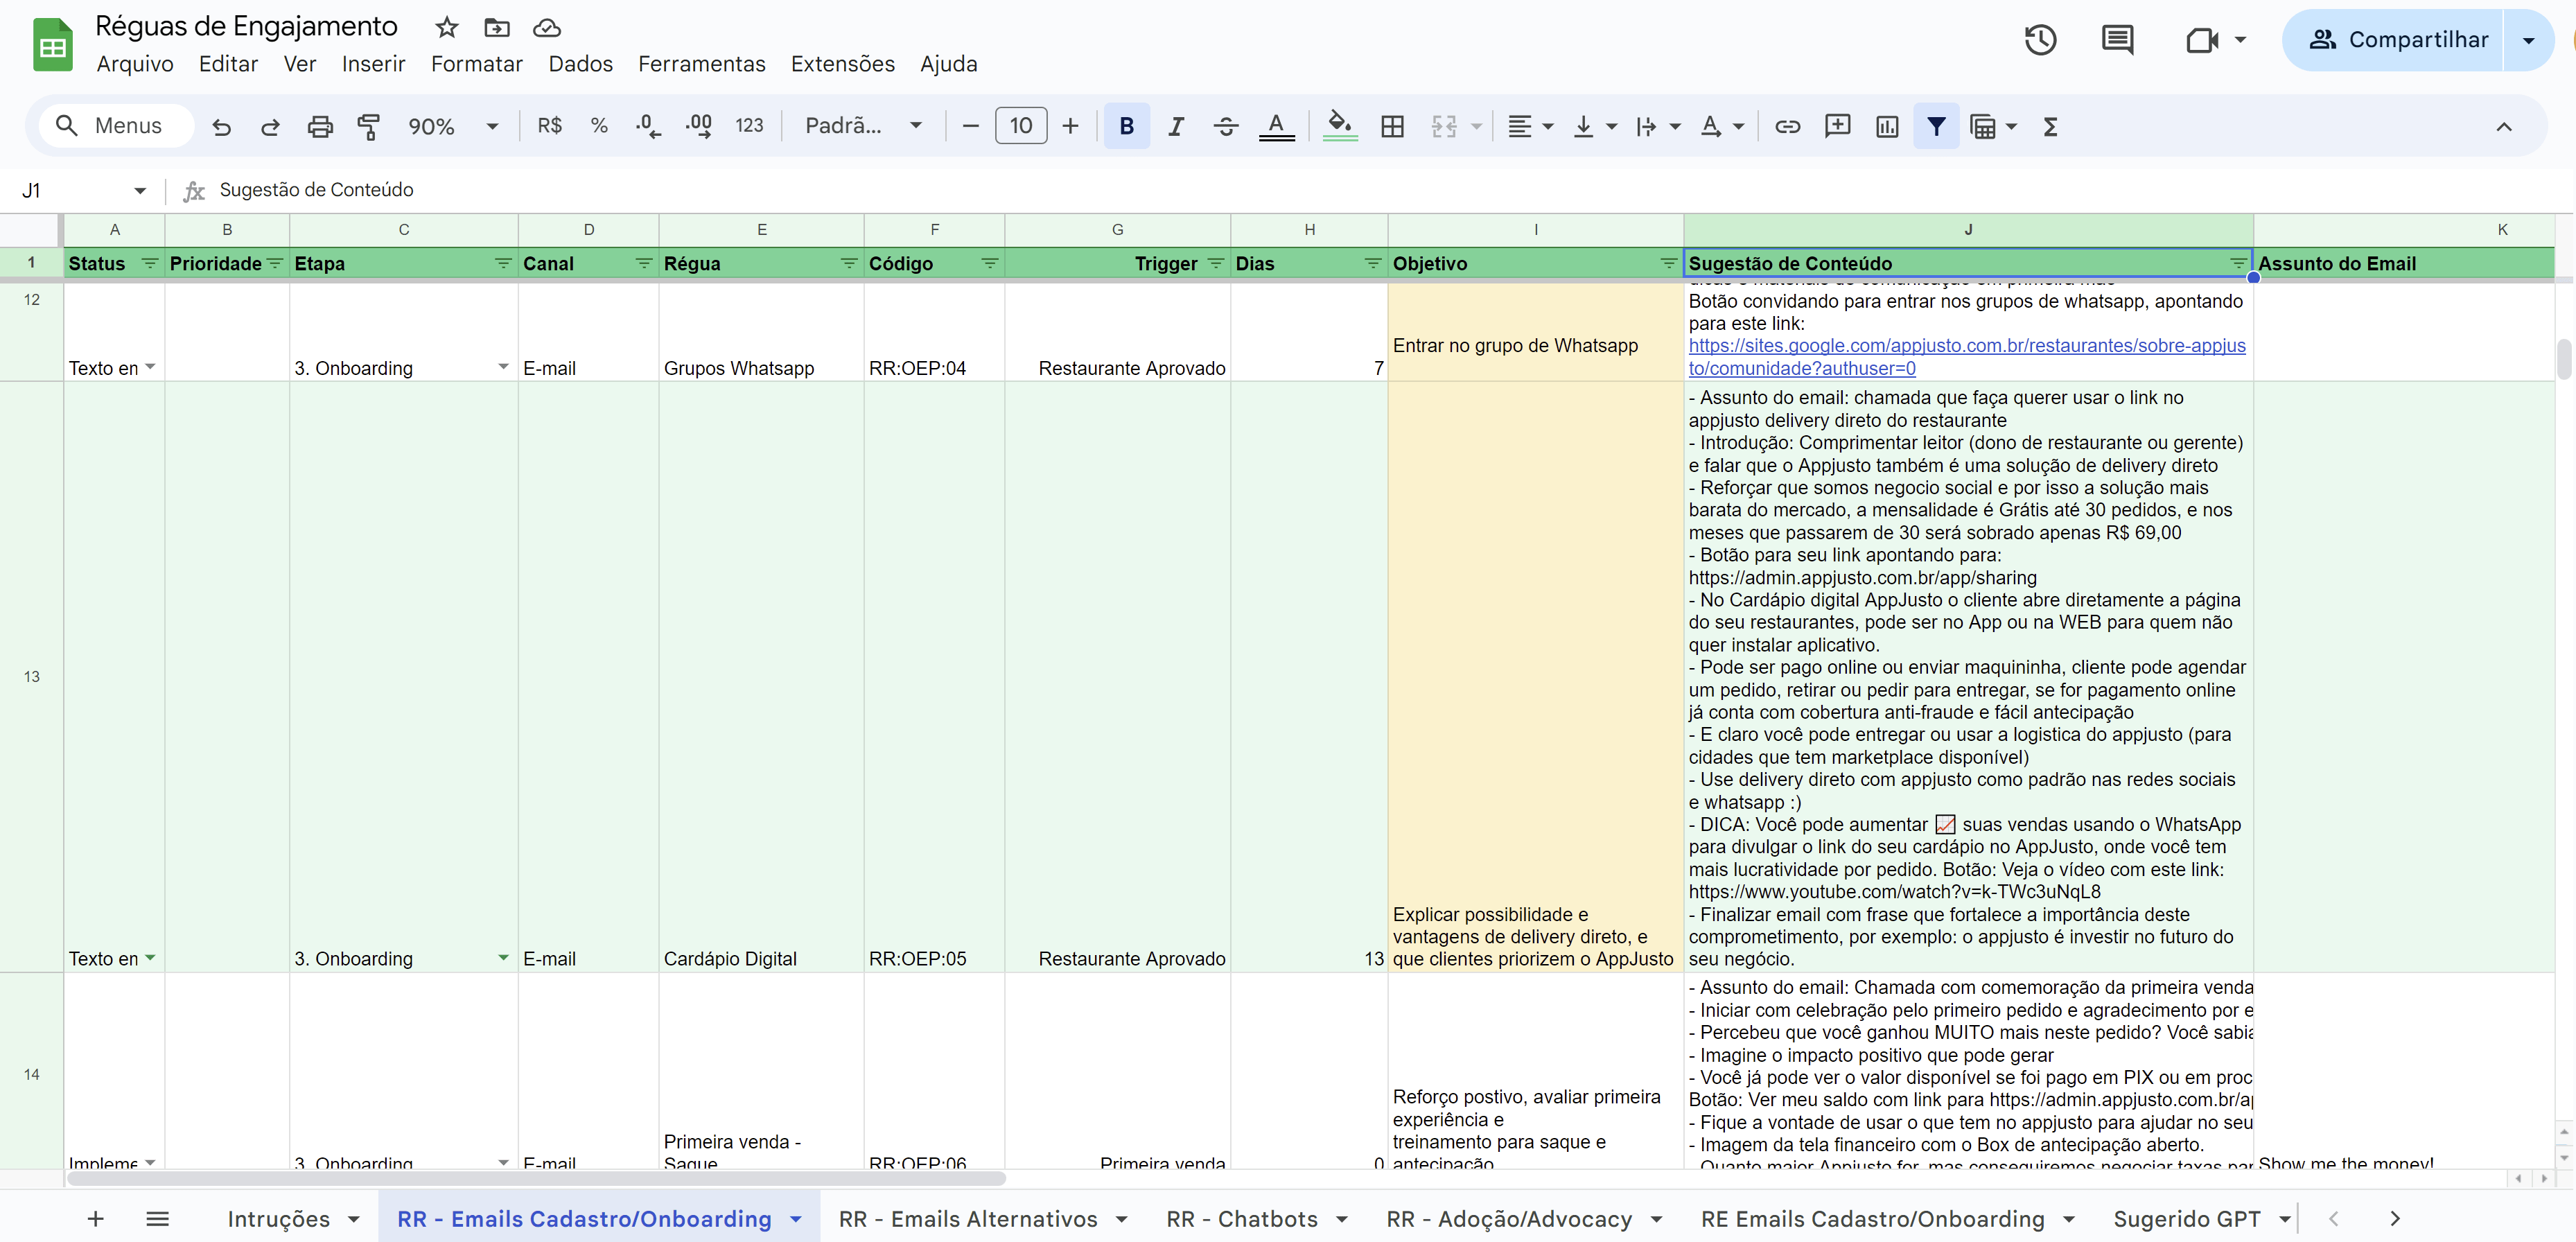2576x1242 pixels.
Task: Toggle italic formatting
Action: tap(1176, 126)
